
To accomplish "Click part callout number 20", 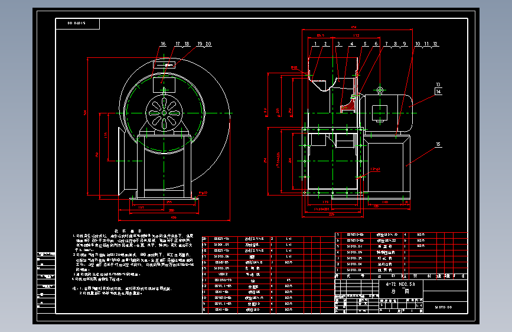I will [208, 44].
